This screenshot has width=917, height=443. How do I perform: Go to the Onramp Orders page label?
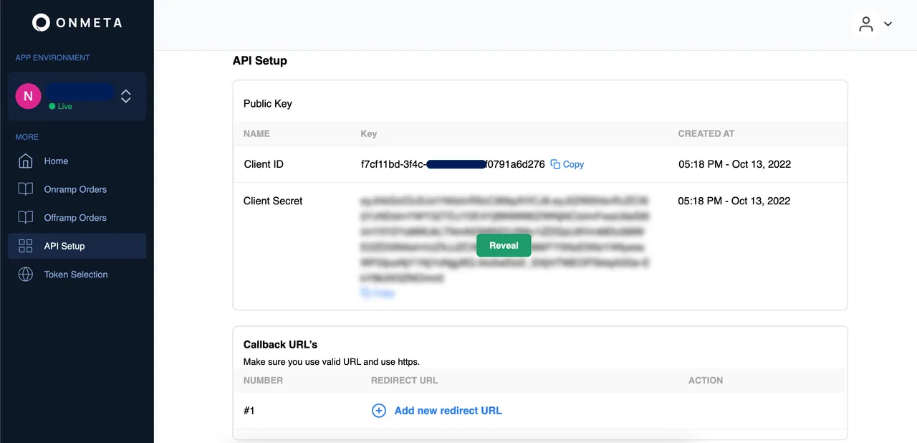[x=75, y=189]
